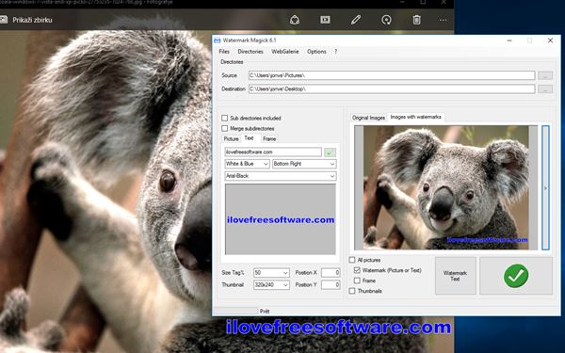Expand the Arial-Black font dropdown

[281, 176]
